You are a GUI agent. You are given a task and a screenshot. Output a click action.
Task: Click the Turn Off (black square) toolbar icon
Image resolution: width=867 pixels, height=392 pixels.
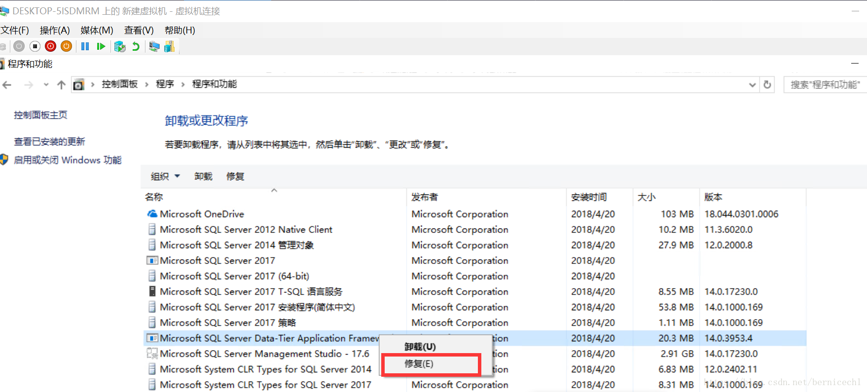[35, 46]
